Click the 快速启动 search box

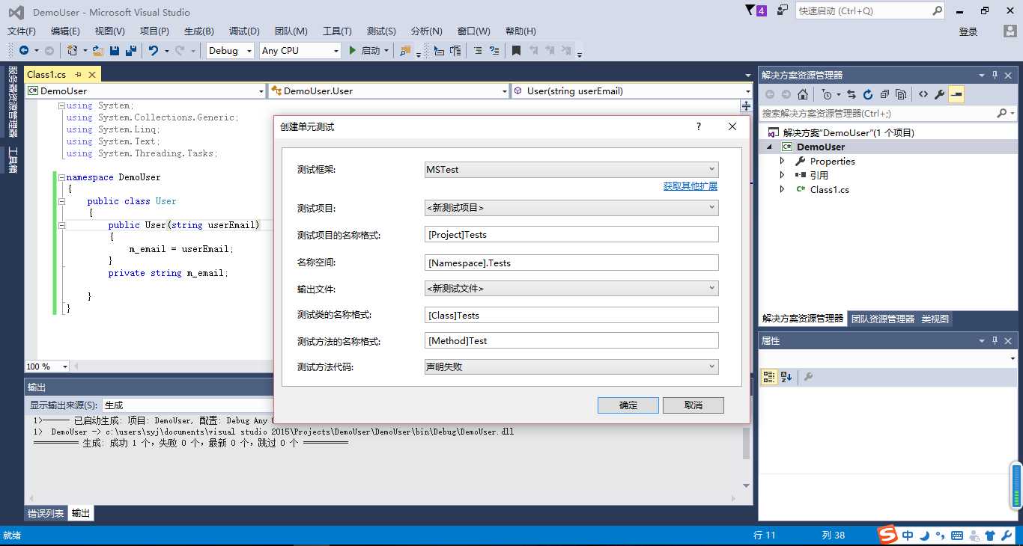[x=869, y=11]
